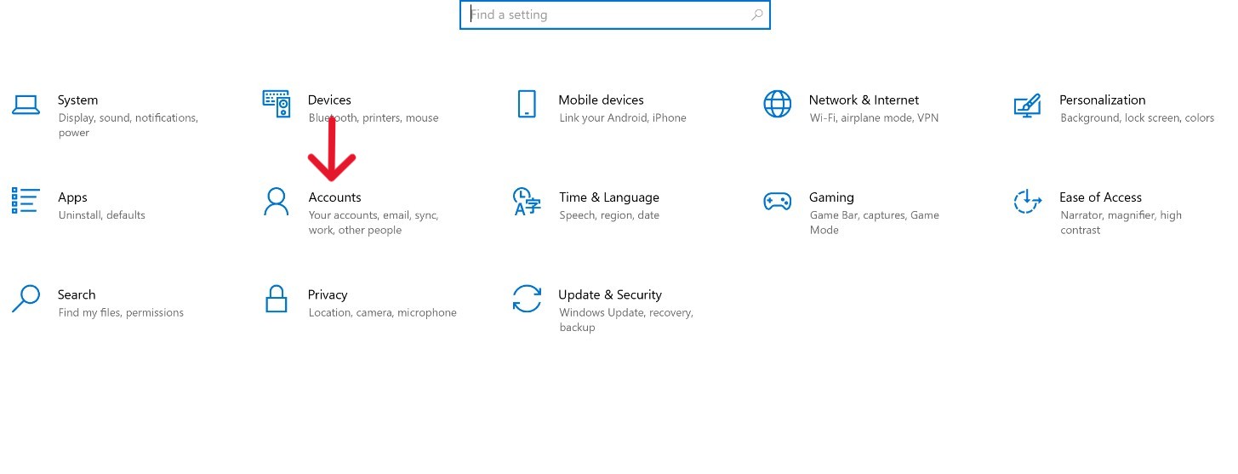Viewport: 1238px width, 474px height.
Task: Click the Gaming controller icon
Action: point(777,202)
